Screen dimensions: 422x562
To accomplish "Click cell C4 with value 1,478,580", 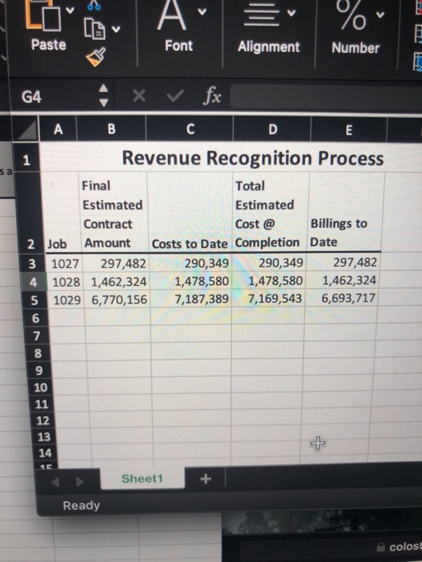I will (x=191, y=281).
